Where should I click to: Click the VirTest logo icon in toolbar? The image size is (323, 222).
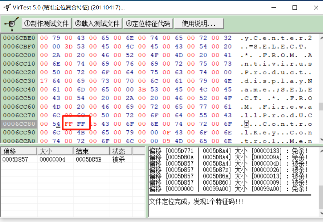[12, 24]
